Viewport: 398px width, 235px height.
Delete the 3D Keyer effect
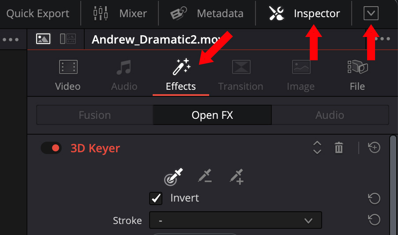[x=338, y=148]
